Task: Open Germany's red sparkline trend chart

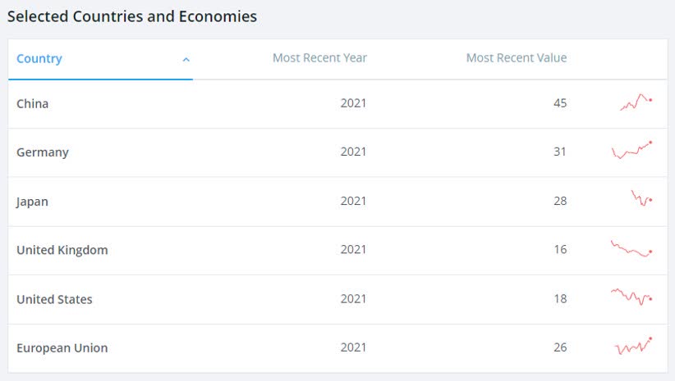Action: click(632, 150)
